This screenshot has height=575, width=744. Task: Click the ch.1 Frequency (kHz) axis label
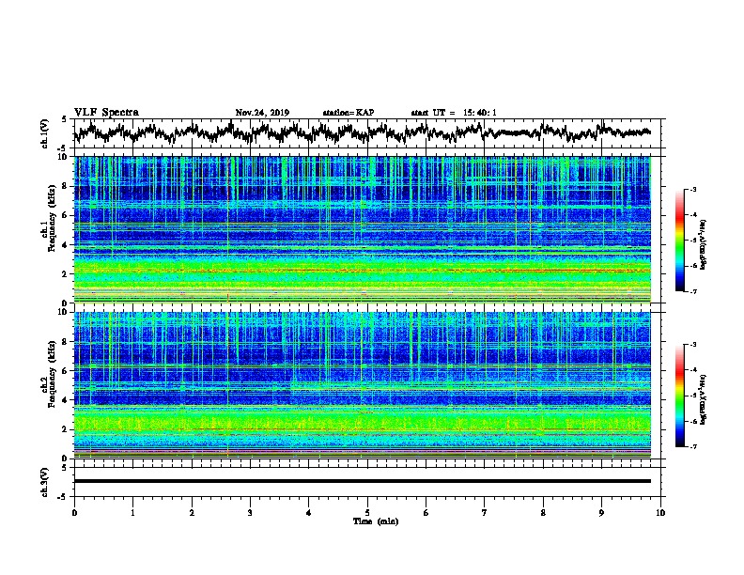(49, 218)
